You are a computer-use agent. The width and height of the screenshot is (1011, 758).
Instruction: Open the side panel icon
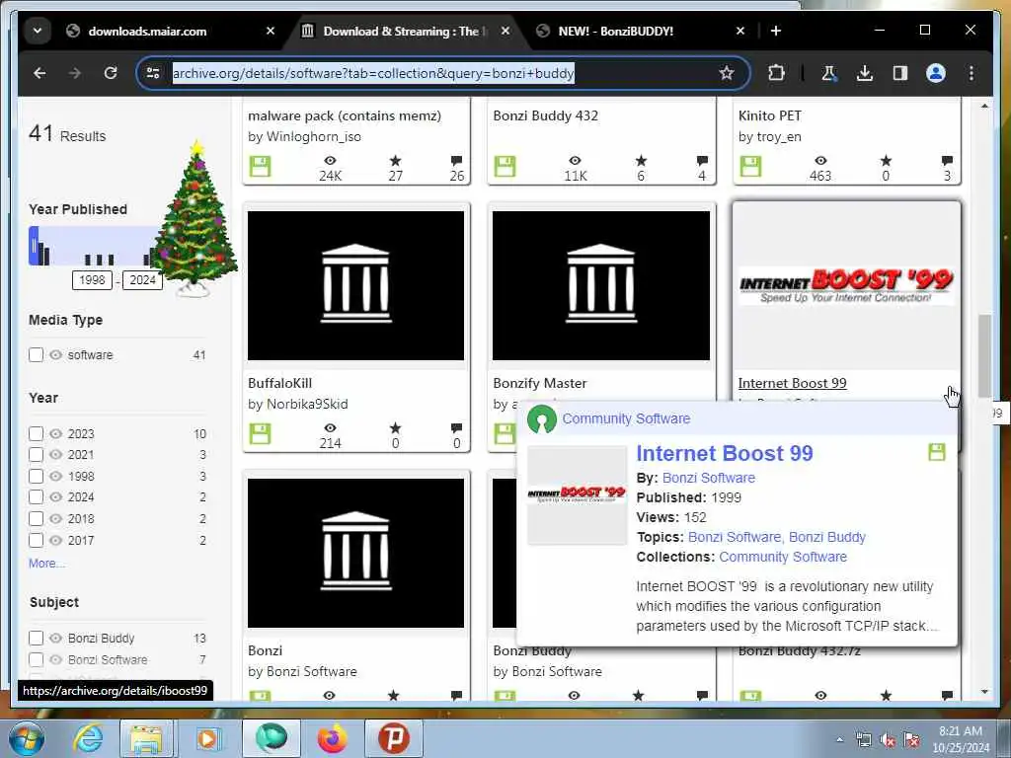click(900, 73)
